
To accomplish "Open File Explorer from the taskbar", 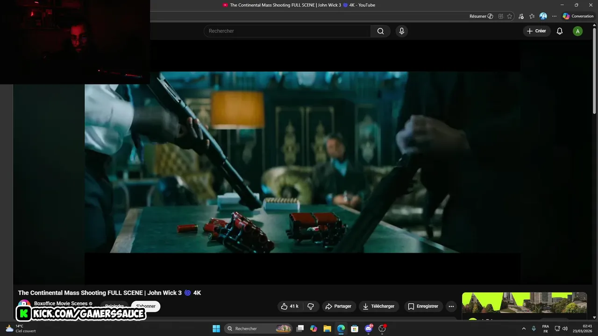I will (327, 329).
